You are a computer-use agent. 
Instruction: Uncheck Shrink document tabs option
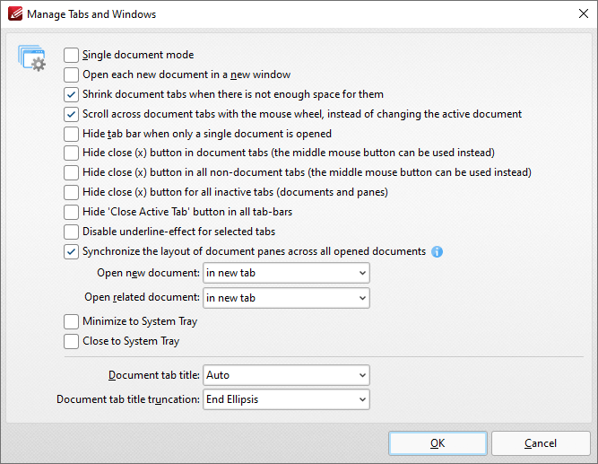click(72, 94)
